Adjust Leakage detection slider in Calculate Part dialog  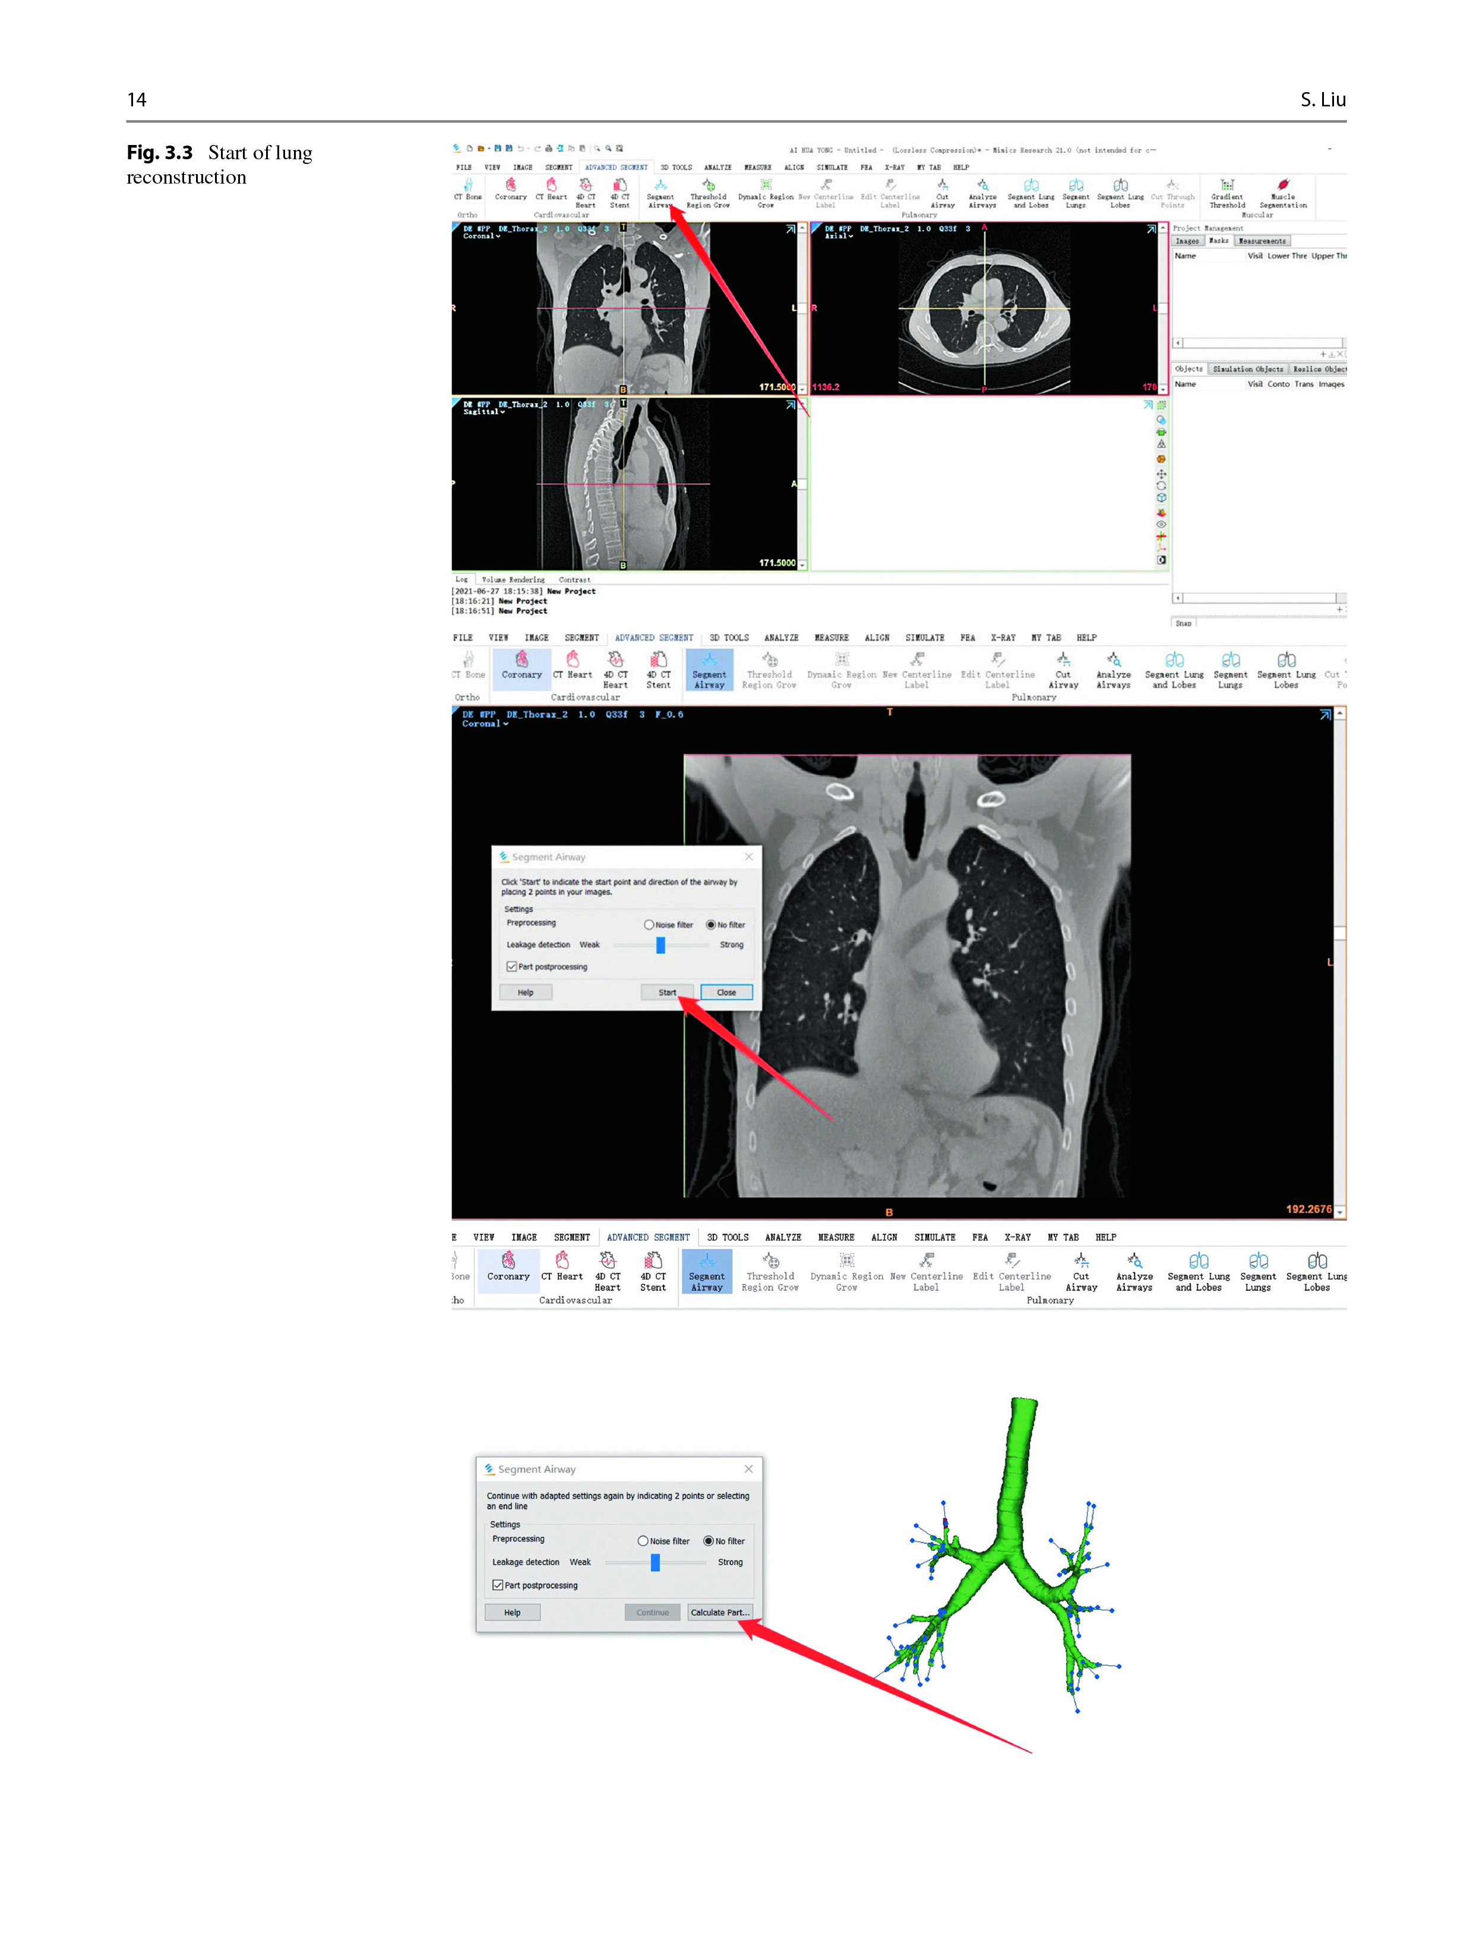(655, 1562)
